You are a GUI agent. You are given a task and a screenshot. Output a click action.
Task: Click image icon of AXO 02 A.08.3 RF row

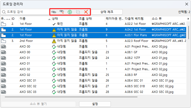point(3,75)
